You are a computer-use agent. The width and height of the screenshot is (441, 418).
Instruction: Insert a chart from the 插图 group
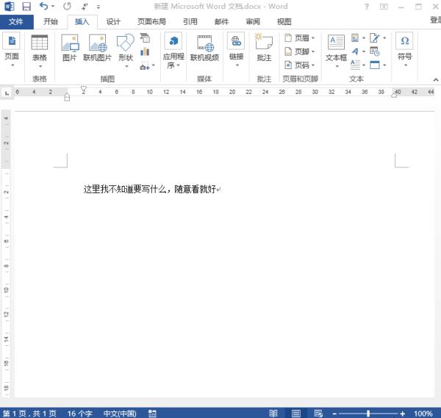pos(145,52)
